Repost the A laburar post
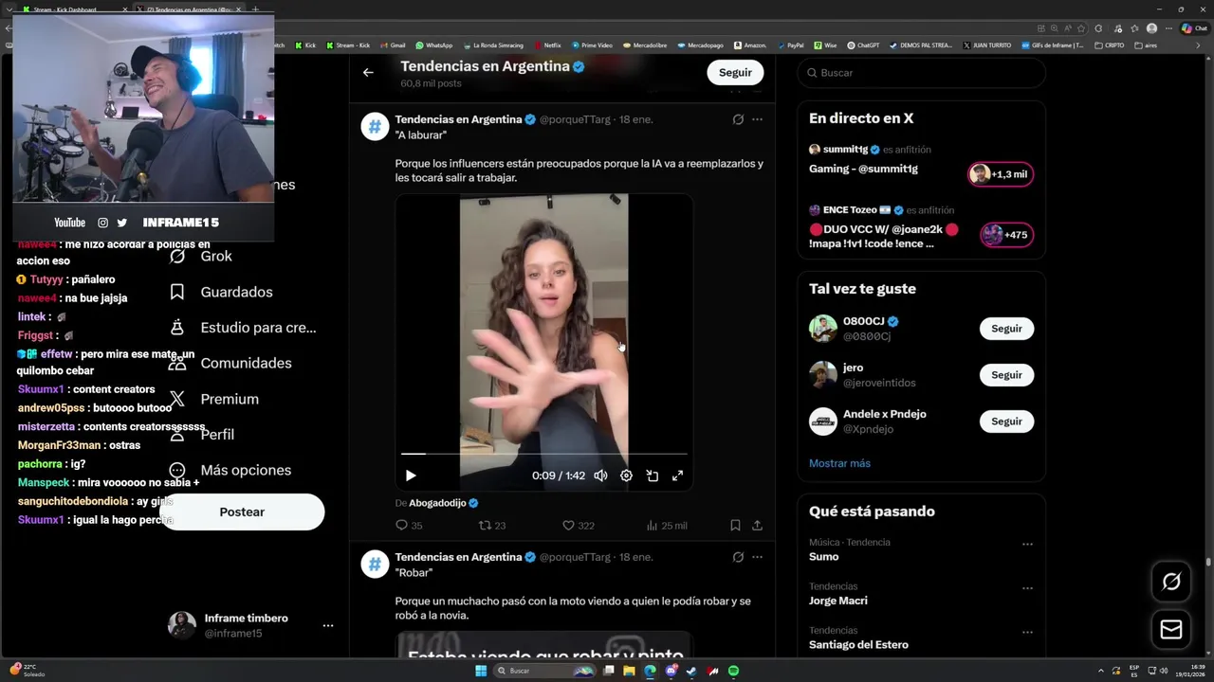The width and height of the screenshot is (1214, 682). click(491, 525)
